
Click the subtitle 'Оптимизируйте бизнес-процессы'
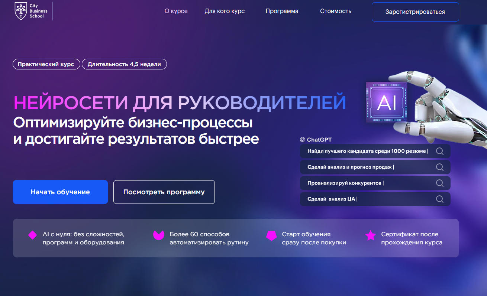pyautogui.click(x=133, y=122)
